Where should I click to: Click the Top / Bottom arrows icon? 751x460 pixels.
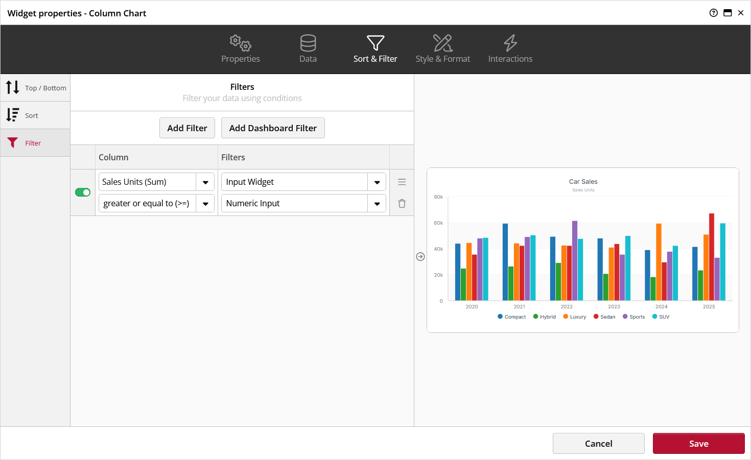tap(13, 87)
